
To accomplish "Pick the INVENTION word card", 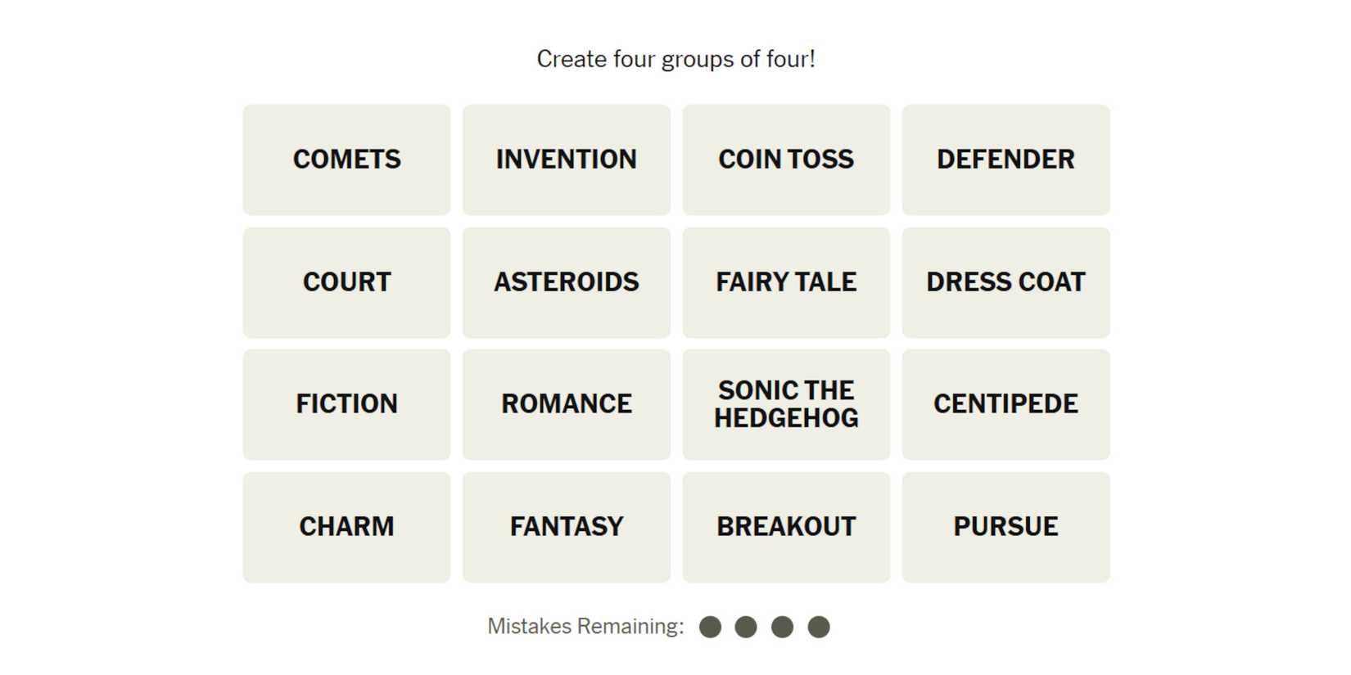I will point(566,160).
